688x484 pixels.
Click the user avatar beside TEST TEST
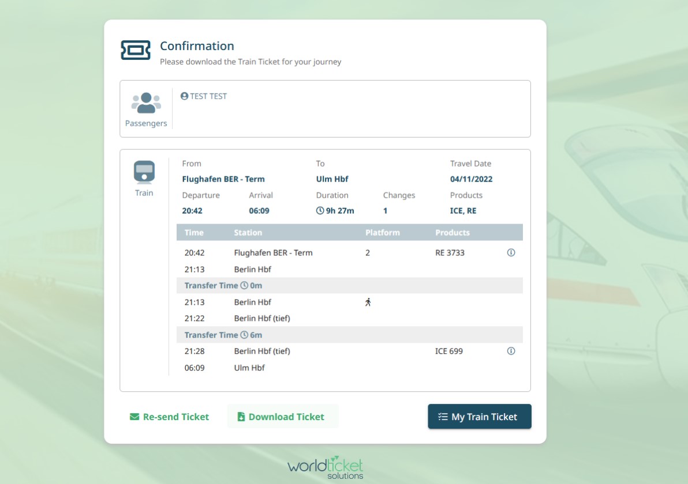tap(185, 96)
